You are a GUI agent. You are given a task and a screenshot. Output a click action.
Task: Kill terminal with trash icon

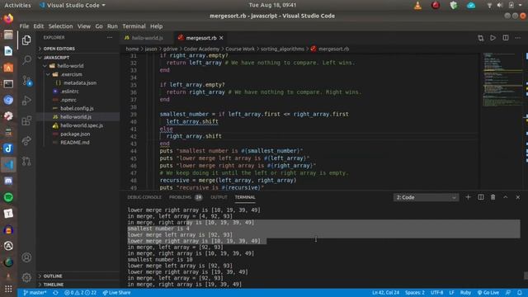[493, 197]
